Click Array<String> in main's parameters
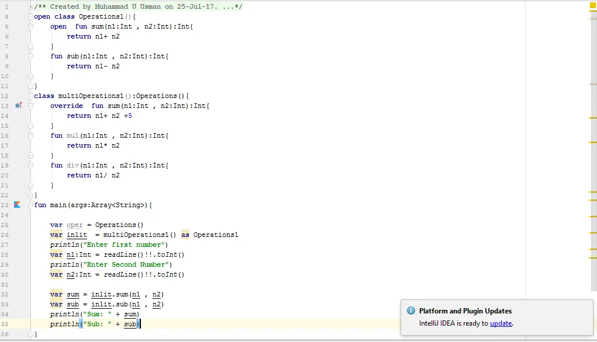597x342 pixels. tap(118, 205)
